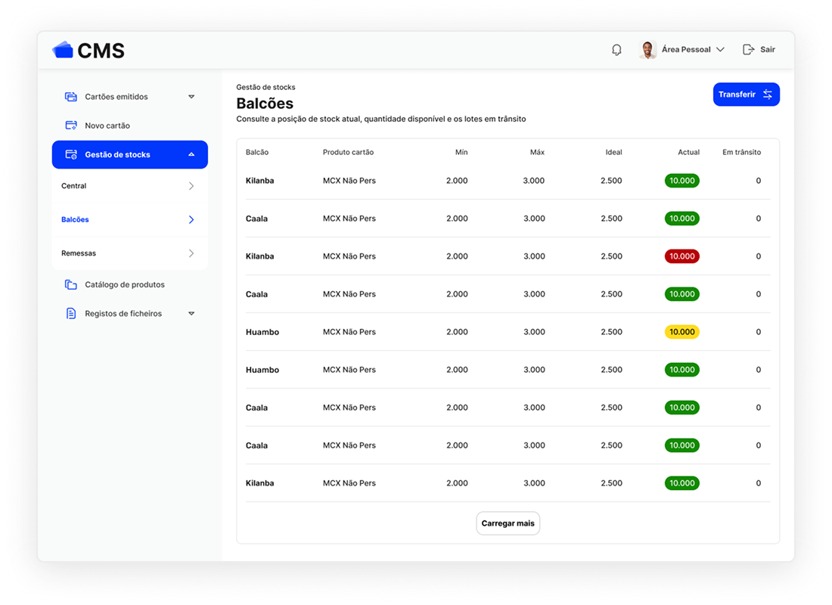The image size is (832, 605).
Task: Click the Novo cartão icon
Action: (x=71, y=126)
